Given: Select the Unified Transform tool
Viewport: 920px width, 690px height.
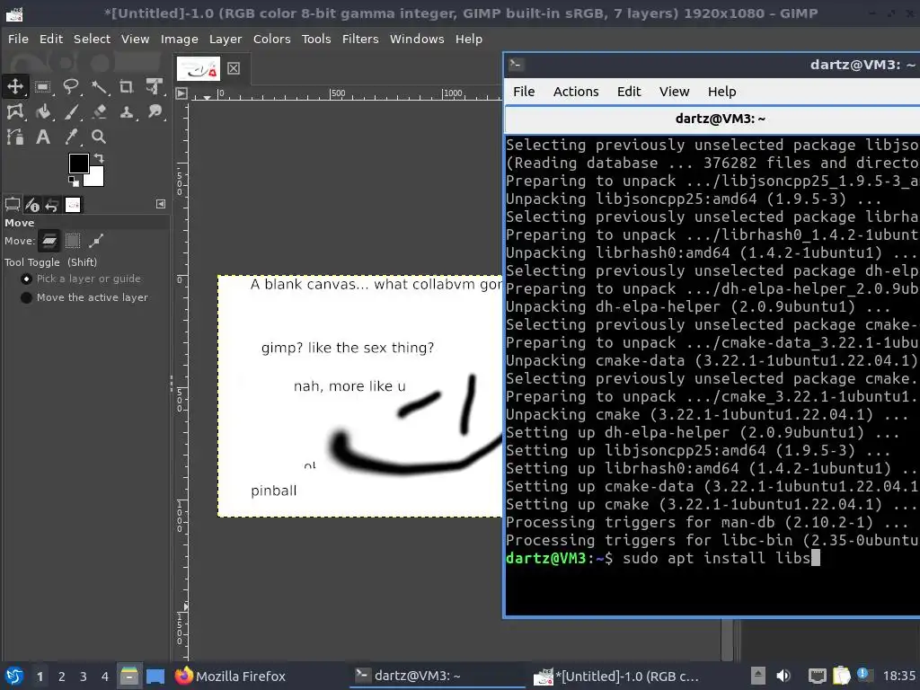Looking at the screenshot, I should tap(155, 87).
